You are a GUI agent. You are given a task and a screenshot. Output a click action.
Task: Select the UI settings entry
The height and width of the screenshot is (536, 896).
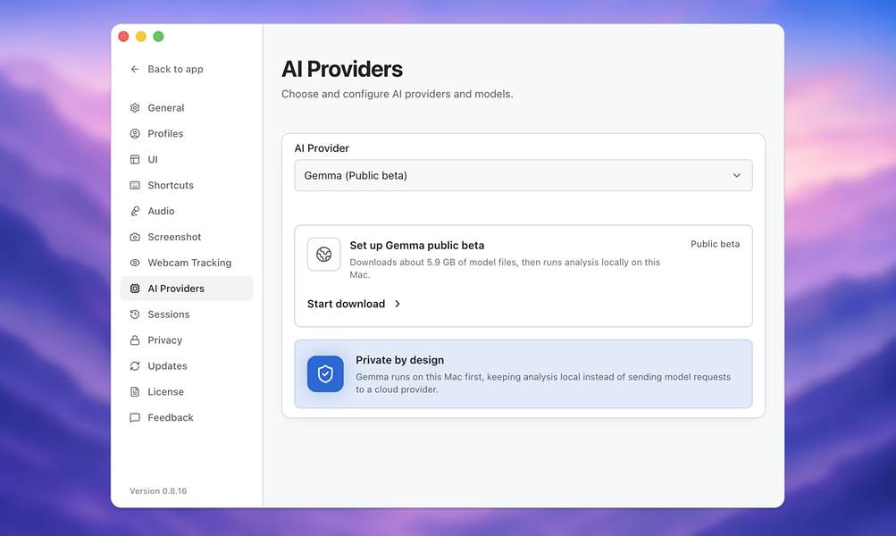click(187, 159)
